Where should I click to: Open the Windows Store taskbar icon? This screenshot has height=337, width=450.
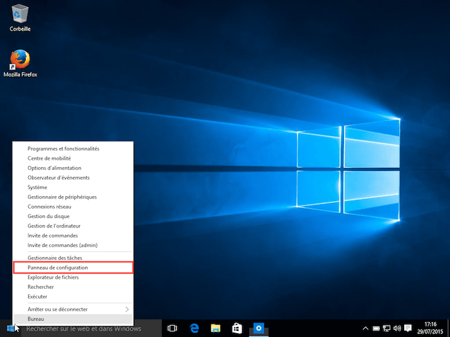click(237, 328)
